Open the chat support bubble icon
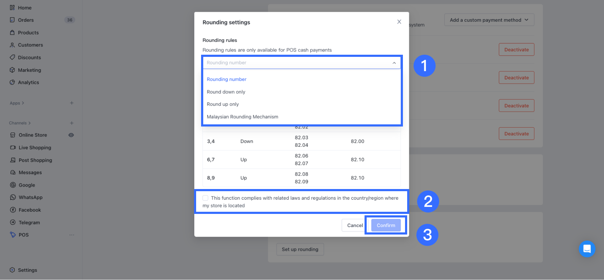 pos(587,249)
